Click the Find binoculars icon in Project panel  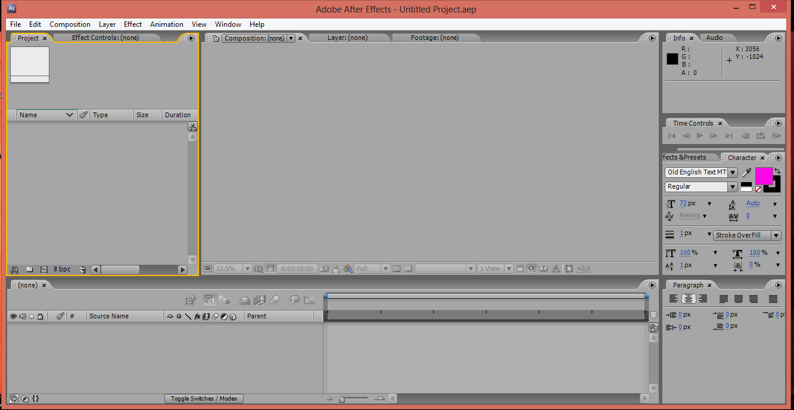click(x=14, y=270)
